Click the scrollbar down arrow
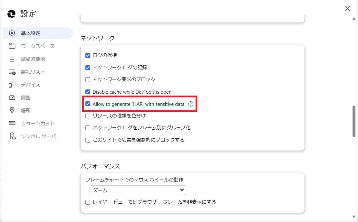 tap(354, 217)
